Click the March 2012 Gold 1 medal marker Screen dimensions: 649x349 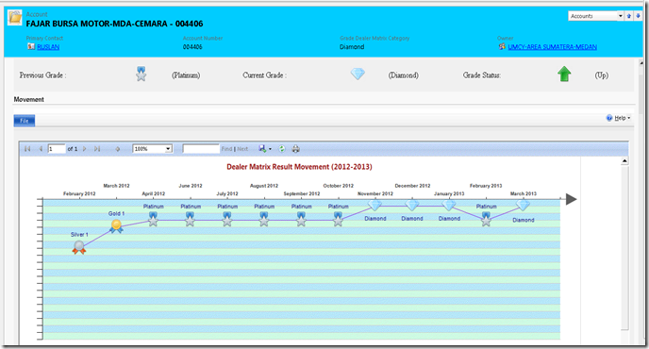point(116,226)
